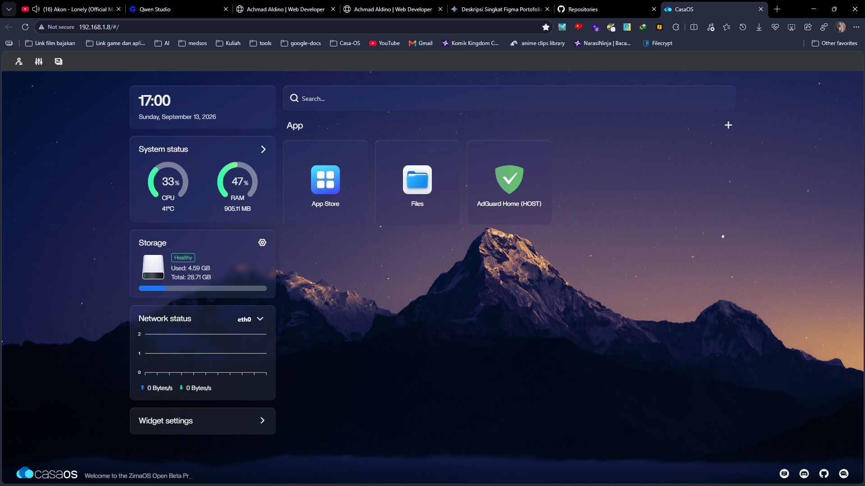Open browser profile avatar
The height and width of the screenshot is (486, 865).
pyautogui.click(x=840, y=27)
